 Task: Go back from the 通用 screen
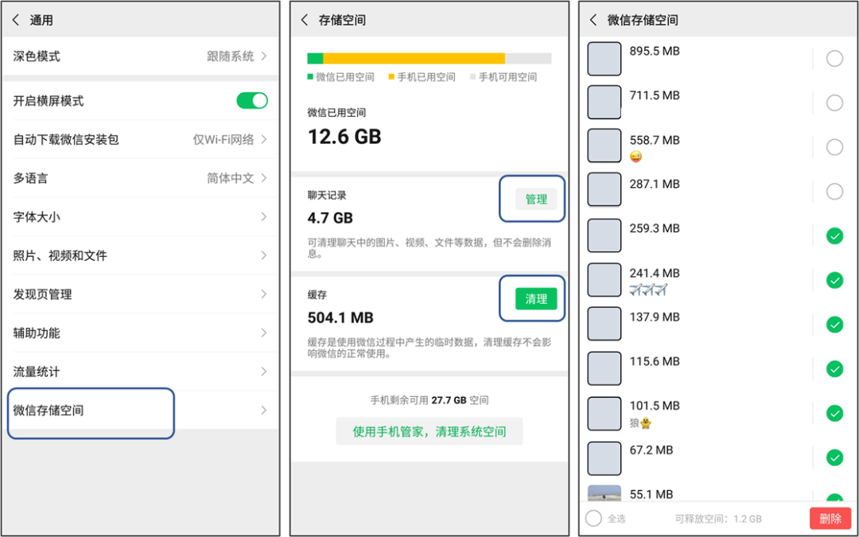pos(16,20)
